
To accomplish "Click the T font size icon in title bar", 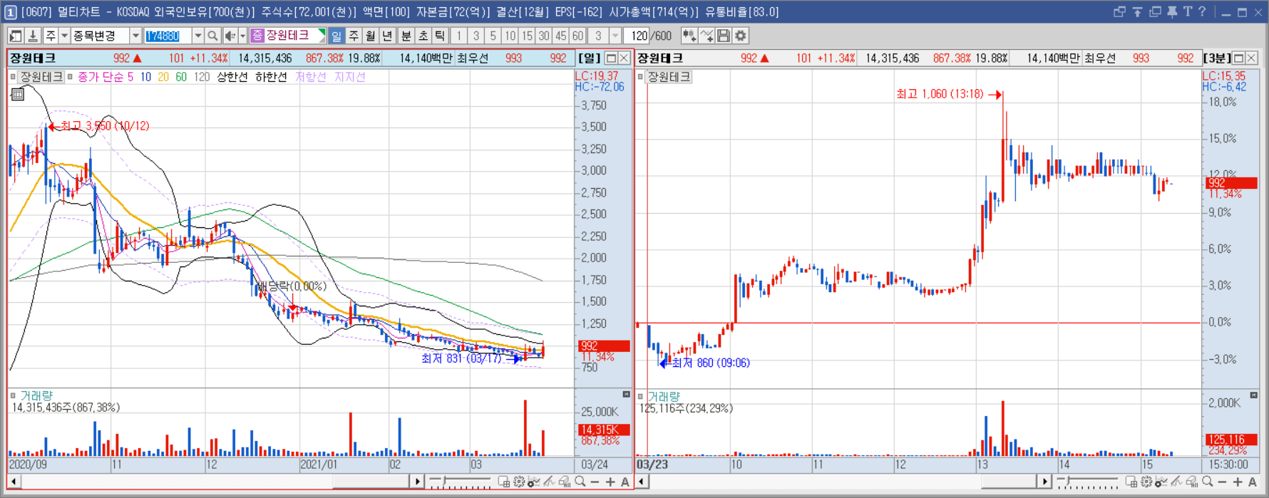I will point(1188,11).
